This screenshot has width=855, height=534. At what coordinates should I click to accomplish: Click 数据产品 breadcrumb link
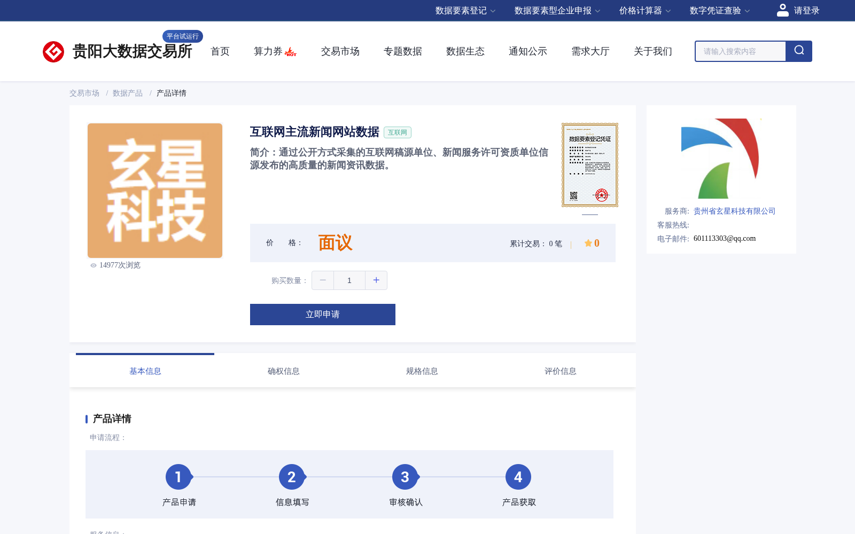tap(128, 93)
